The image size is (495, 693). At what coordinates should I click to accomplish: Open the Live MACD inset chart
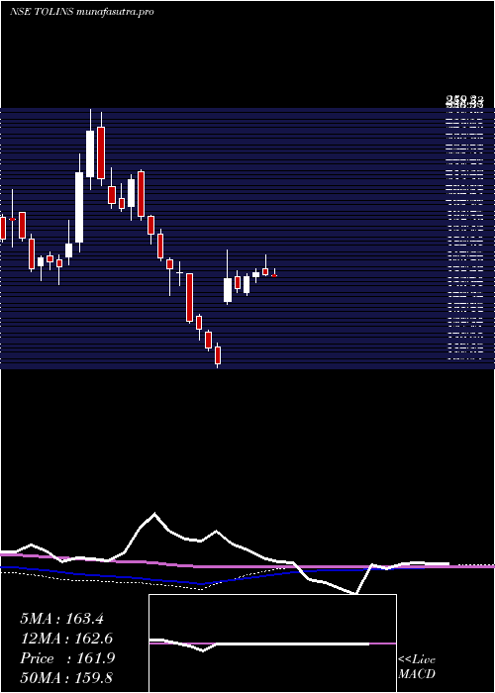272,643
